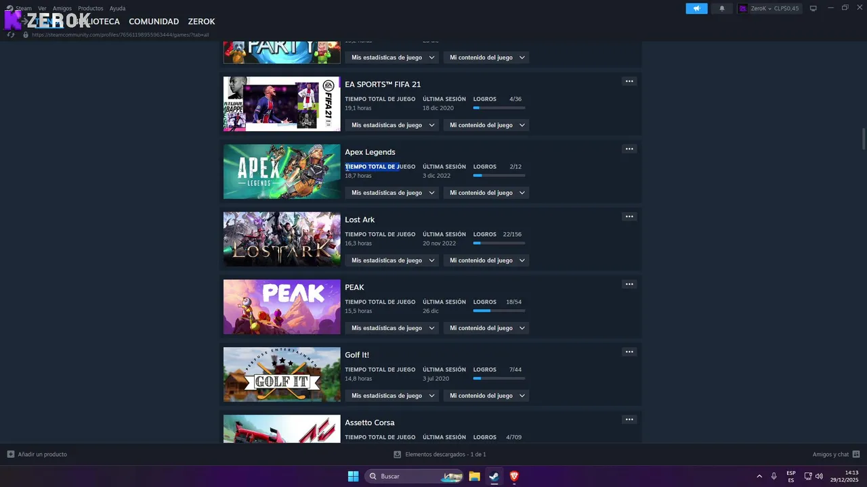Screen dimensions: 867x487
Task: Open downloads Elementos descargados status
Action: 440,455
